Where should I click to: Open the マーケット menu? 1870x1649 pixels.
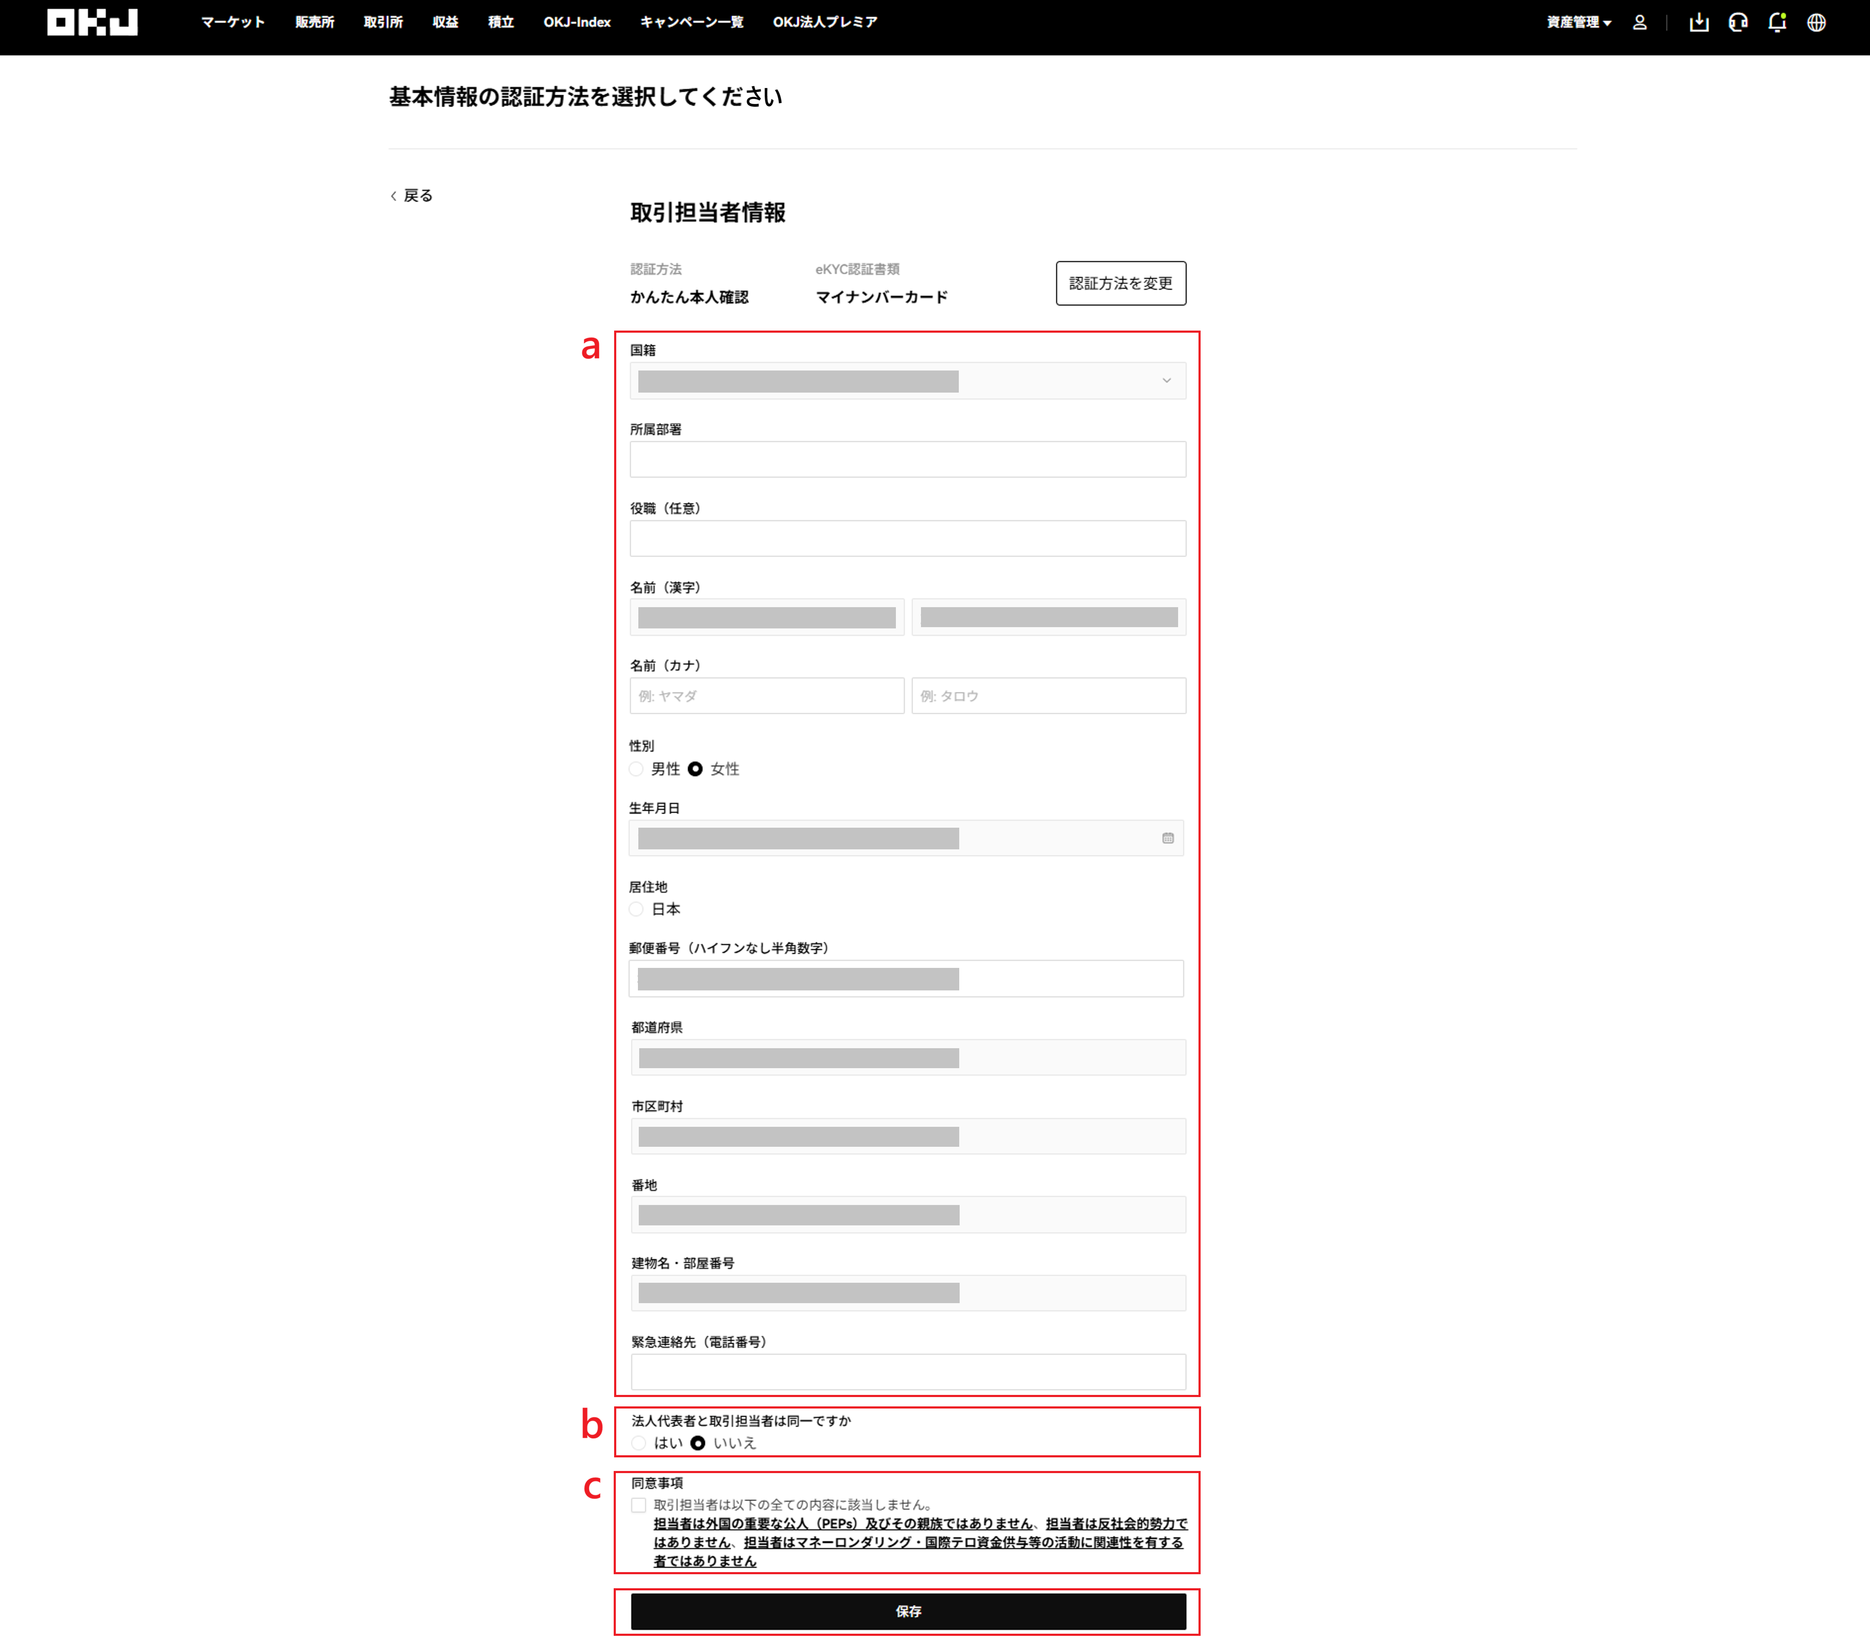pos(232,22)
